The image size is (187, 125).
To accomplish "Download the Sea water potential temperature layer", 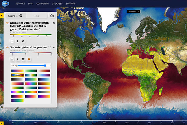I will (x=12, y=59).
